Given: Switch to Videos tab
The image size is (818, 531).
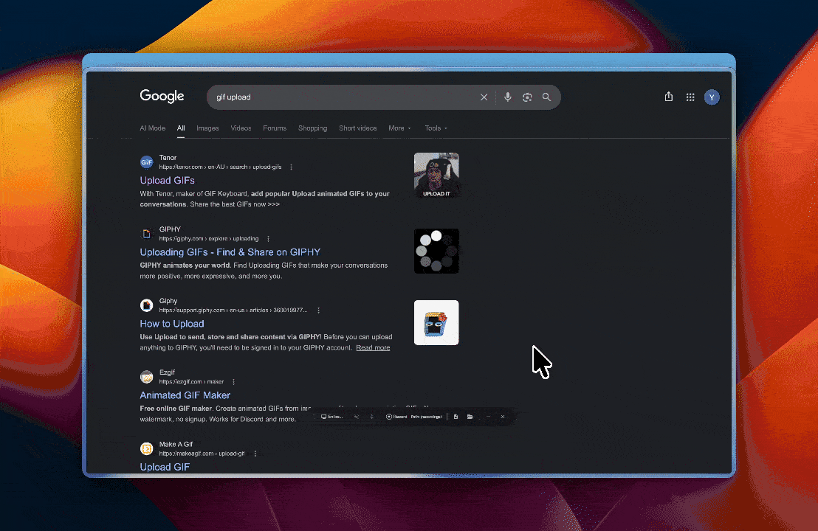Looking at the screenshot, I should (241, 128).
